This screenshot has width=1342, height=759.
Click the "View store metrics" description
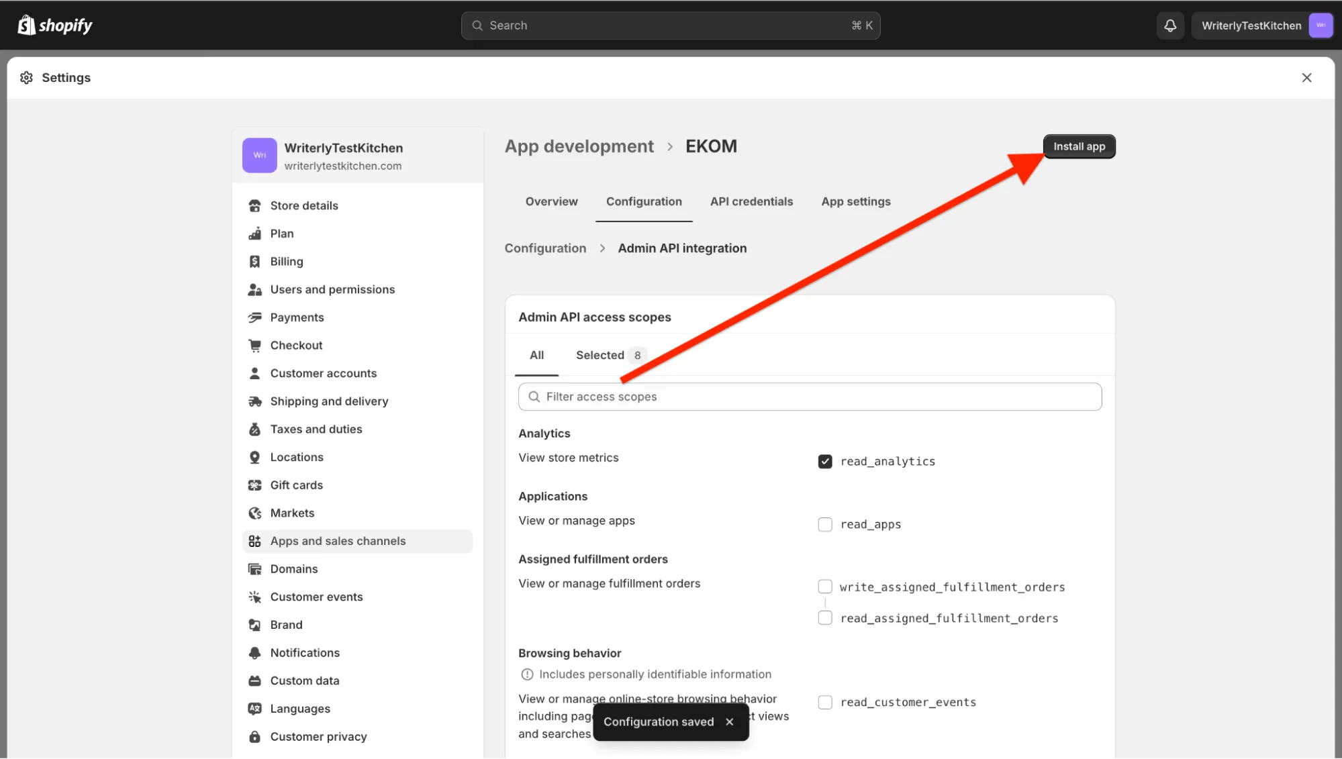click(569, 458)
